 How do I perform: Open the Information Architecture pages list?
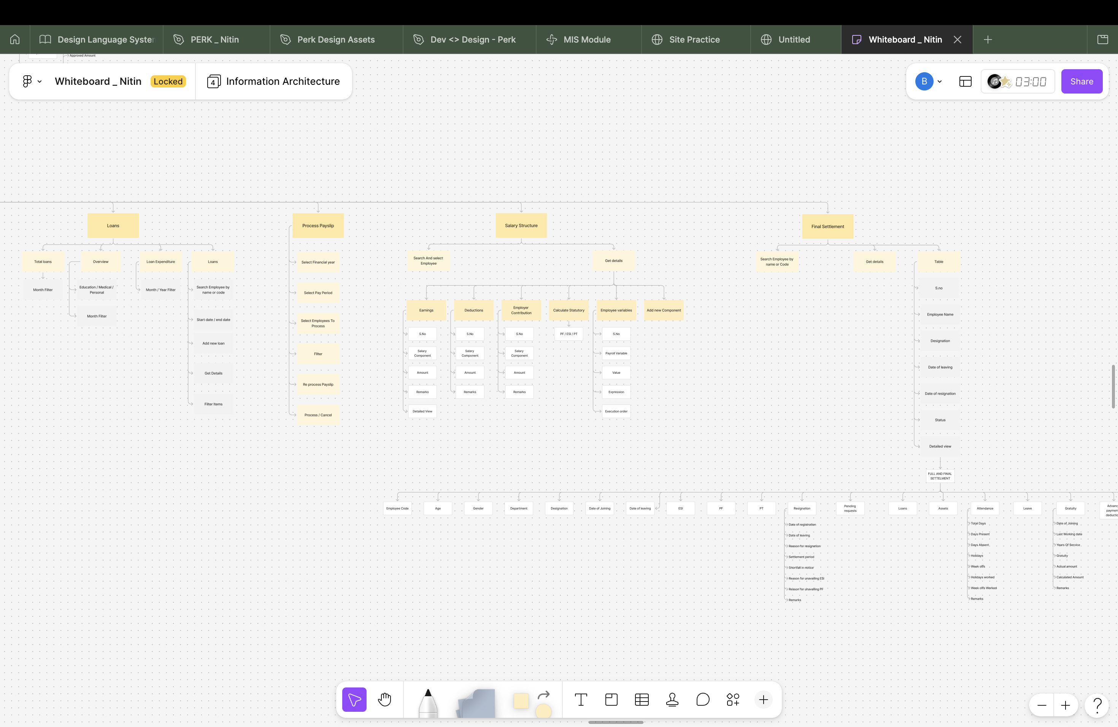point(273,81)
